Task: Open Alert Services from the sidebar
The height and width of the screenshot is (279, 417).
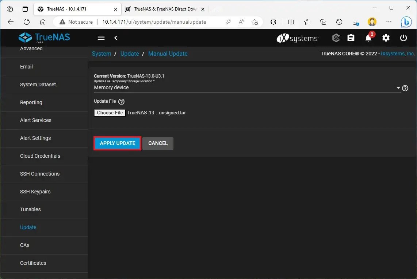Action: coord(35,120)
